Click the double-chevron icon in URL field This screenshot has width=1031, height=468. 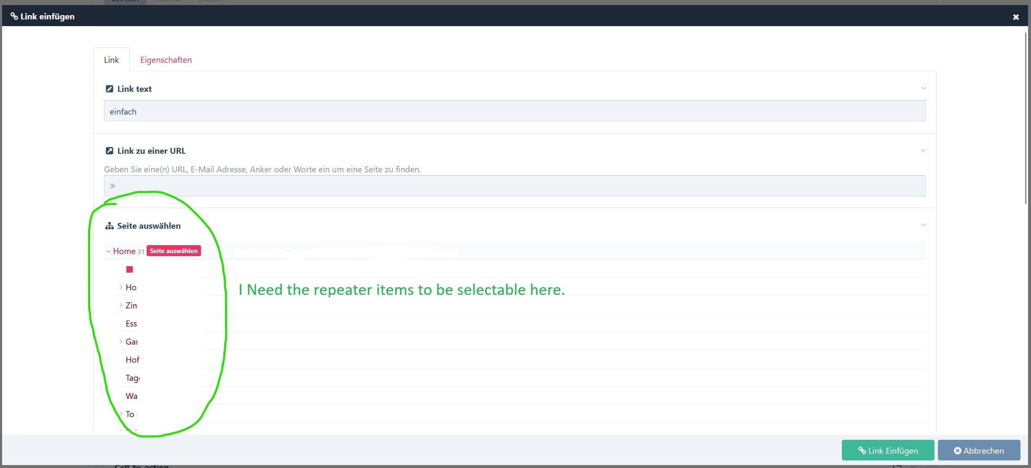[x=112, y=186]
